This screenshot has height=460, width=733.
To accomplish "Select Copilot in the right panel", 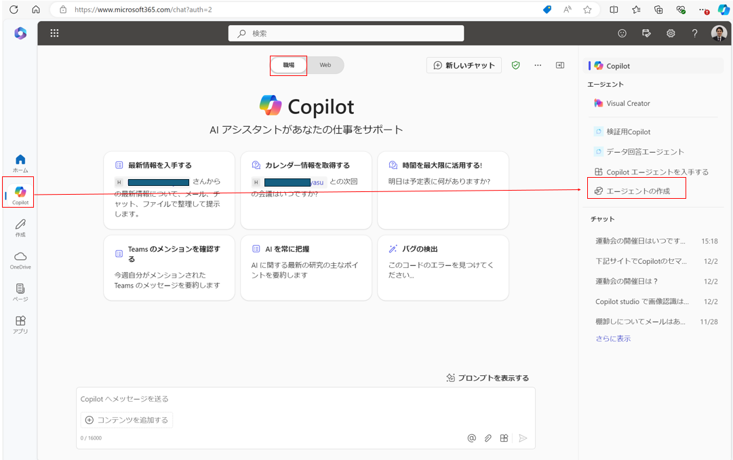I will point(654,66).
